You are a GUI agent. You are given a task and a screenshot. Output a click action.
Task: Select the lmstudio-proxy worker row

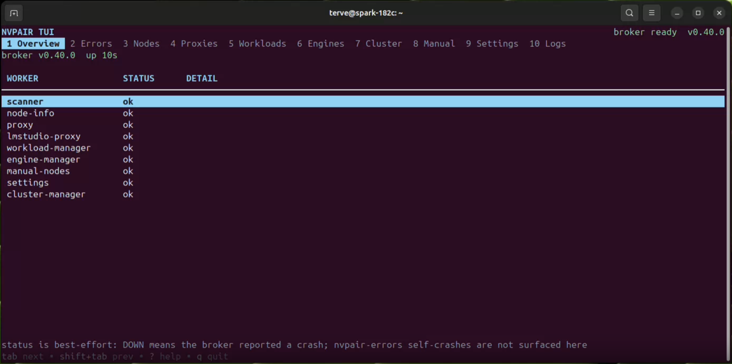tap(363, 136)
